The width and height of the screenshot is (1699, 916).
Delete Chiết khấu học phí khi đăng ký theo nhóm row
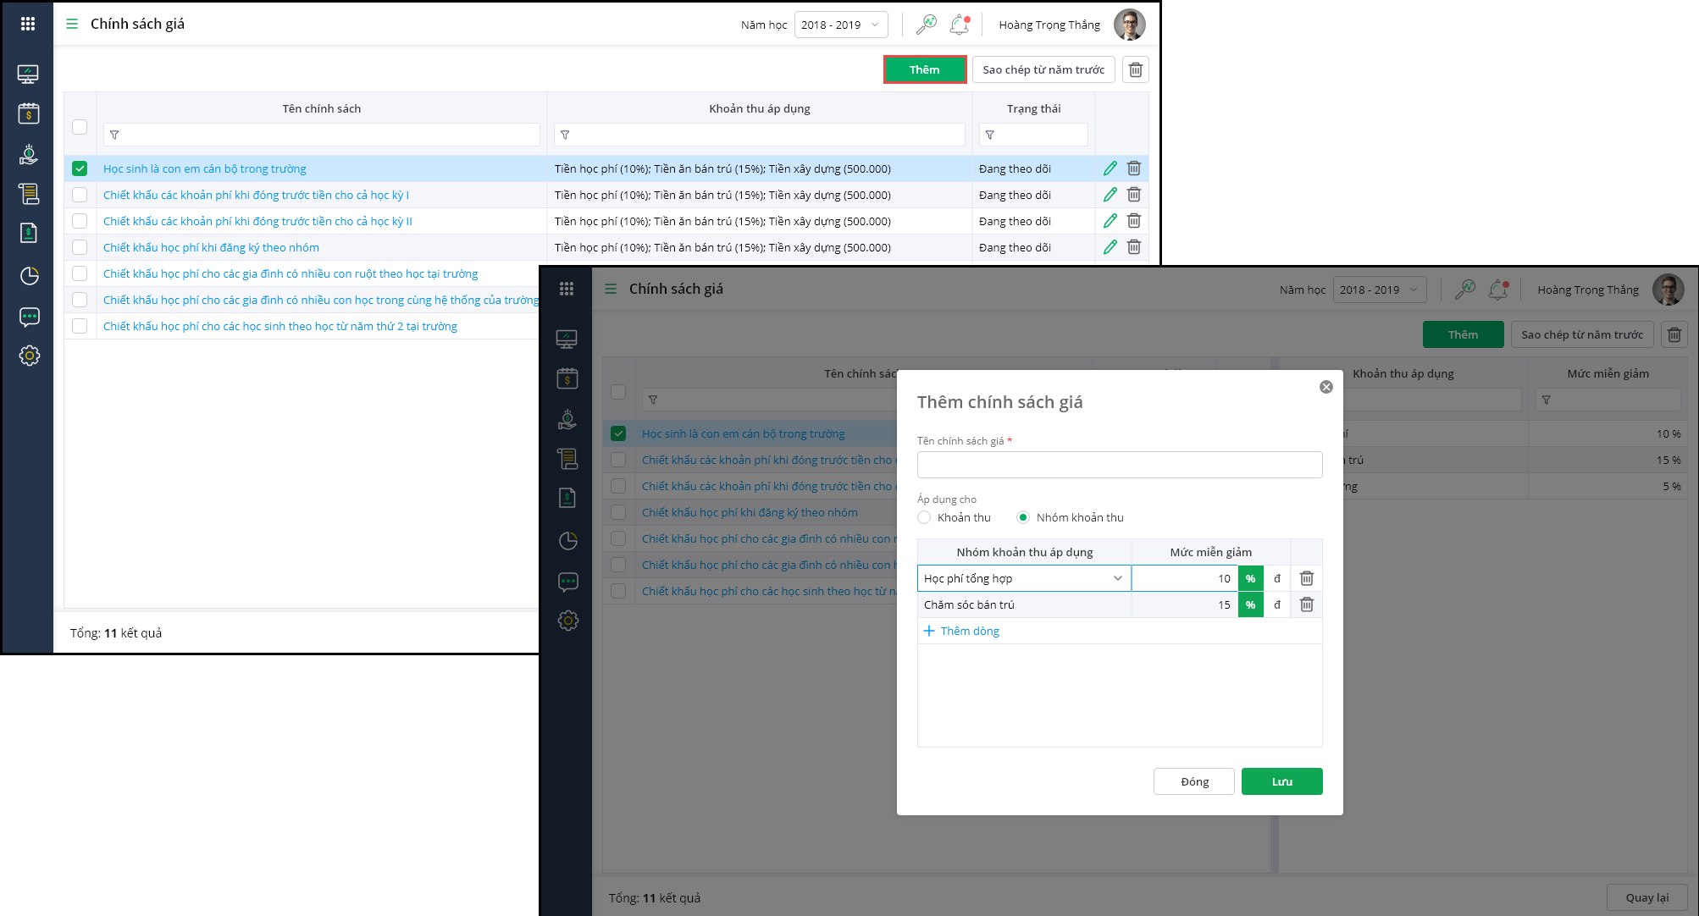pyautogui.click(x=1134, y=247)
